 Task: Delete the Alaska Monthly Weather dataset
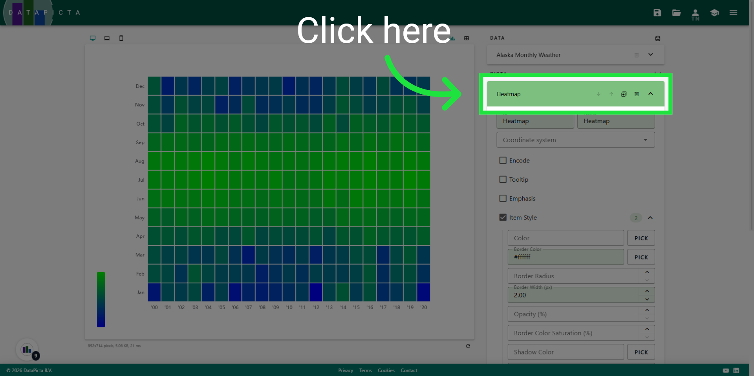tap(637, 55)
